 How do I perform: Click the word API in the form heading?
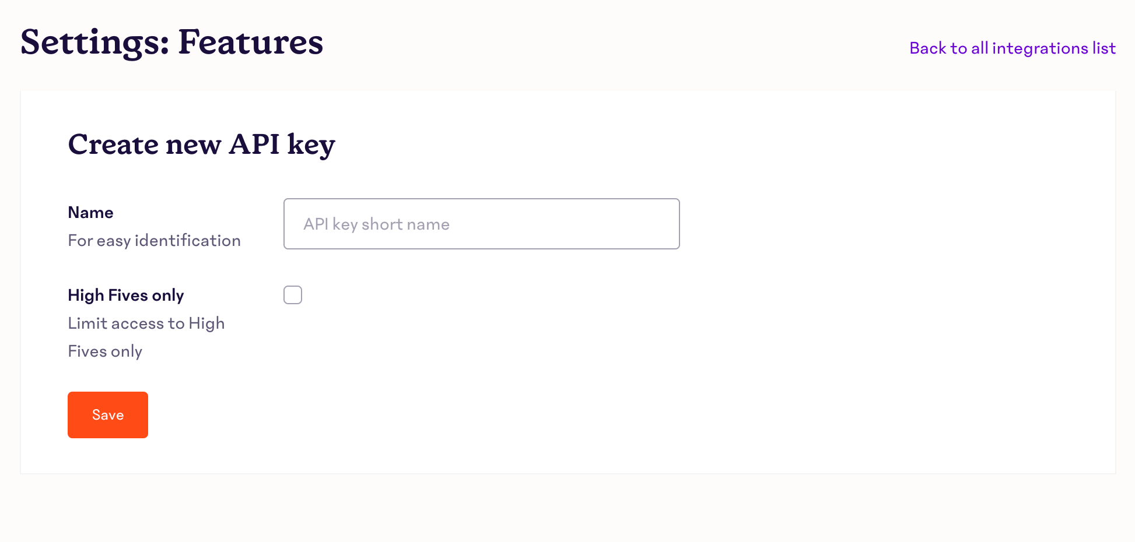[x=254, y=144]
